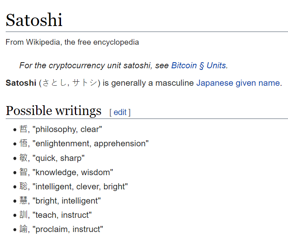Select the kanji 敏 meaning quick, sharp
Viewport: 288px width, 243px height.
(x=24, y=158)
